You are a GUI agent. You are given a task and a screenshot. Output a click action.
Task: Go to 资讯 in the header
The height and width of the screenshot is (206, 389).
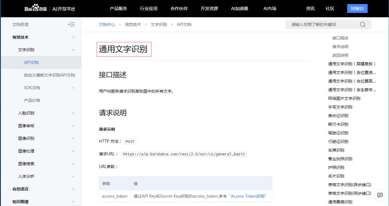[310, 8]
